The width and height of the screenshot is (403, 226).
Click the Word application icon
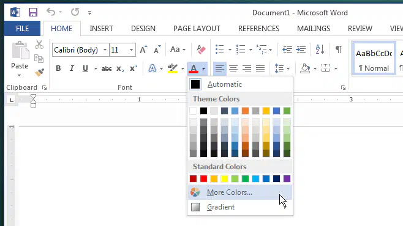[x=15, y=12]
